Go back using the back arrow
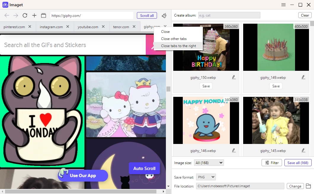 coord(7,15)
